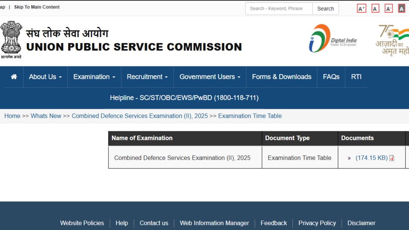Open the Privacy Policy footer link
Screen dimensions: 409x230
(x=317, y=223)
